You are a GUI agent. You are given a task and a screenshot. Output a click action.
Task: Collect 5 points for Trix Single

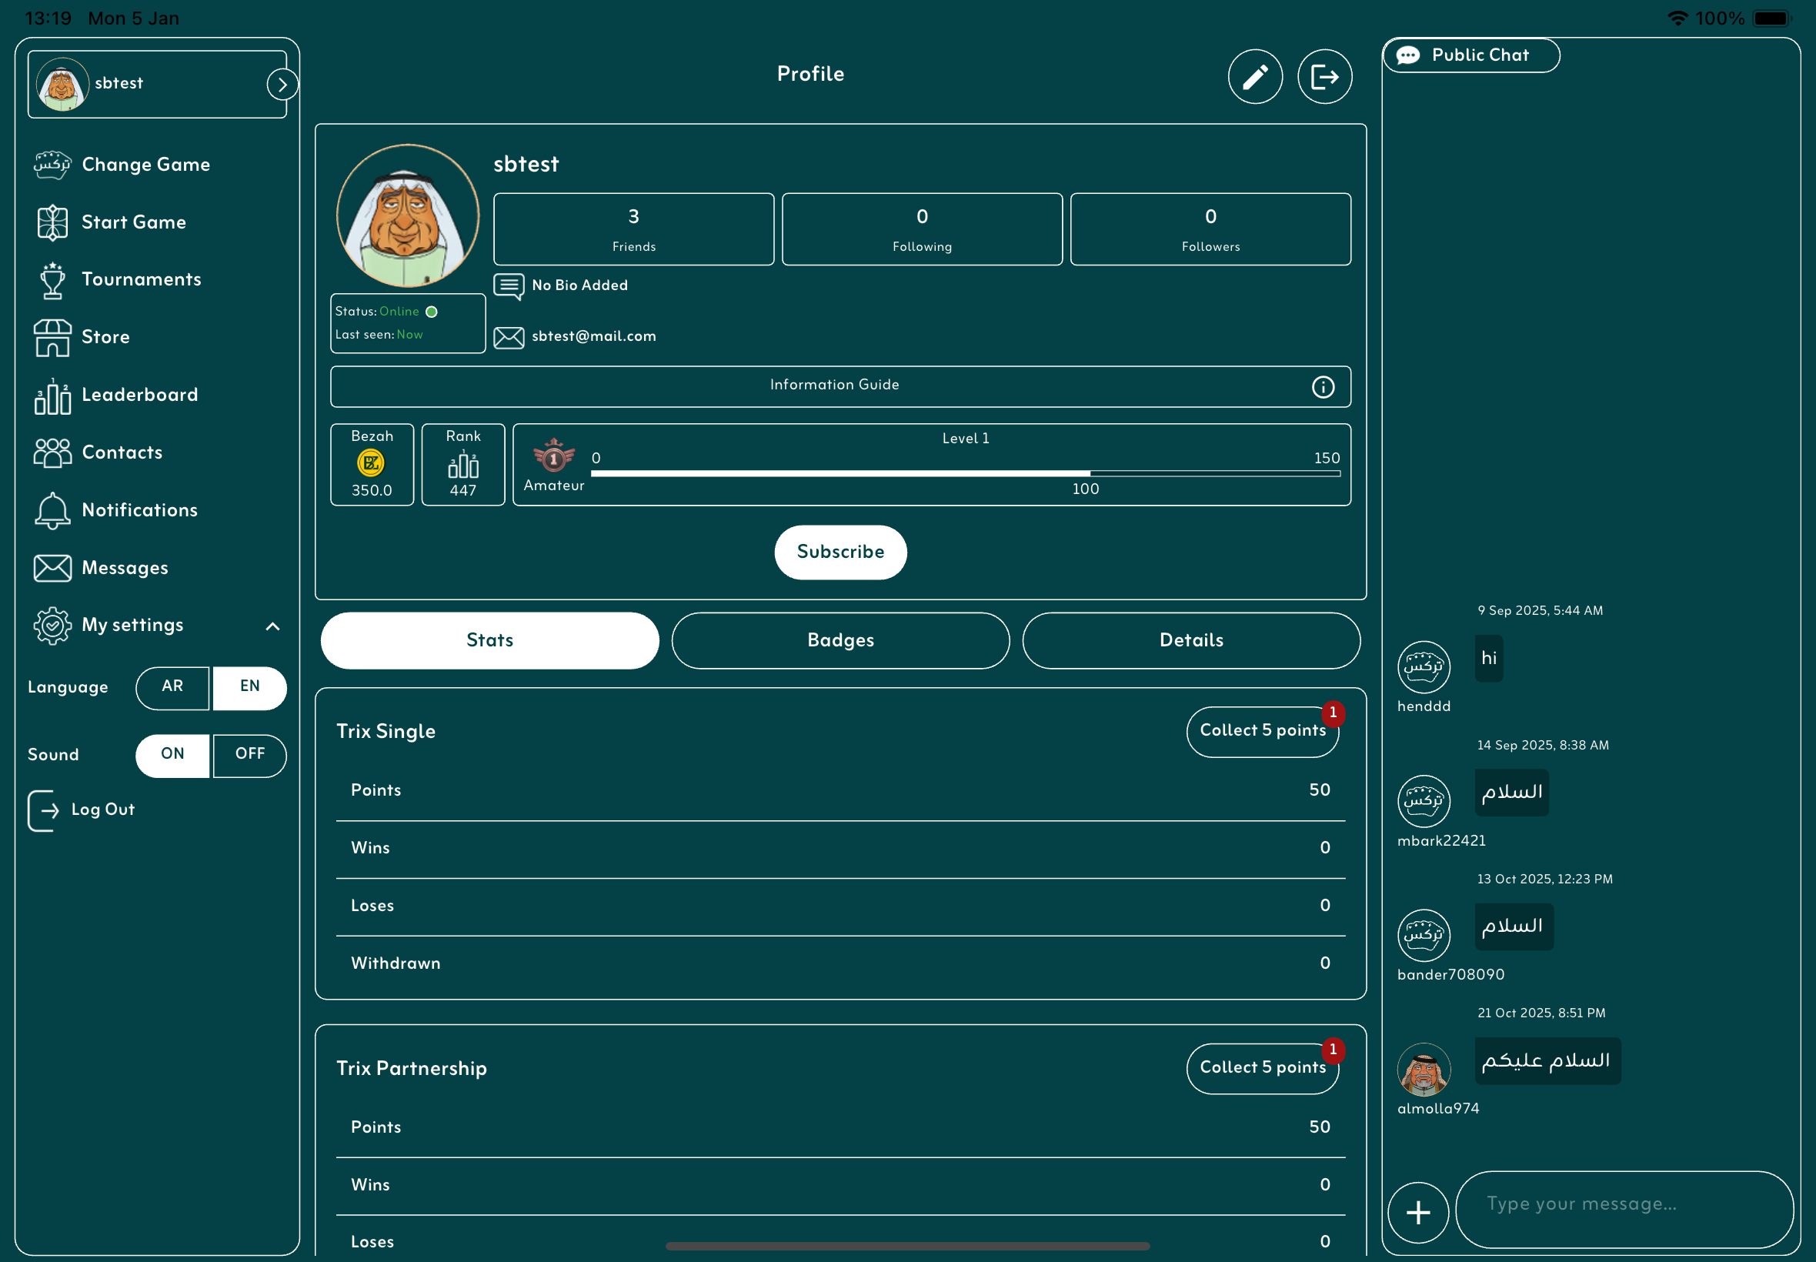pyautogui.click(x=1262, y=730)
